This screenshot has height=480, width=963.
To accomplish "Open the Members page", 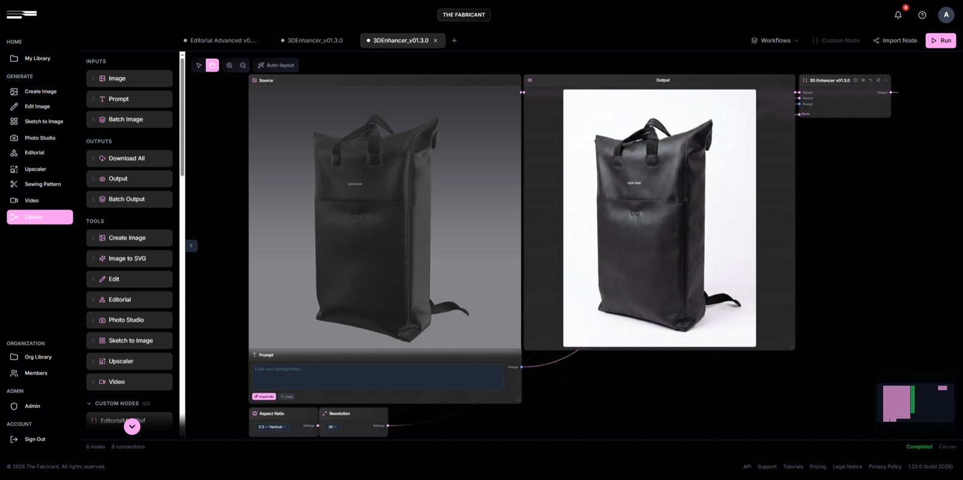I will pyautogui.click(x=36, y=373).
